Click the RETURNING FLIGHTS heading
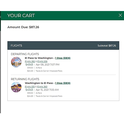124x124 pixels. tap(25, 79)
